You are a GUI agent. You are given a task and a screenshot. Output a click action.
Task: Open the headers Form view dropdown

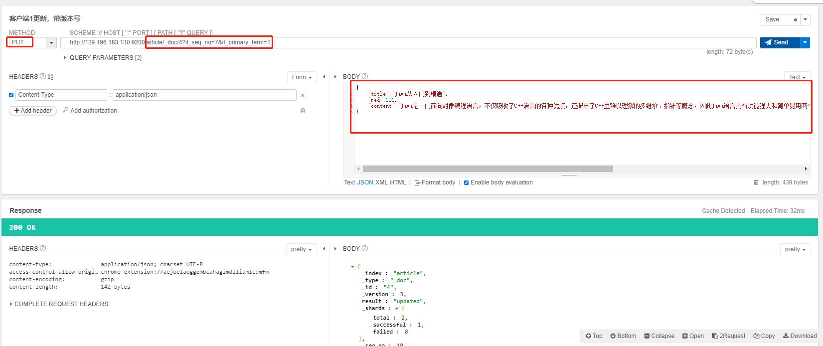[302, 77]
